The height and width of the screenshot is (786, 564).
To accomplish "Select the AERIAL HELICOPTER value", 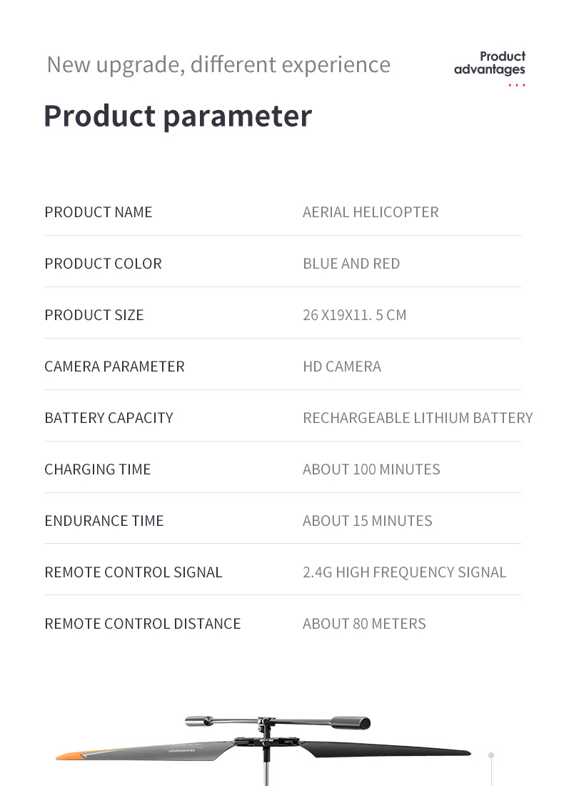I will (x=371, y=212).
